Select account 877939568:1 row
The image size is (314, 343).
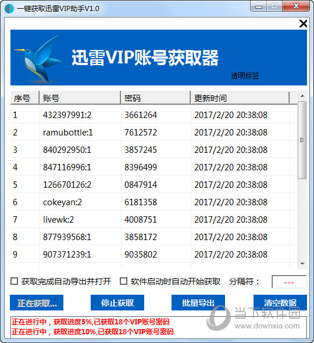[x=154, y=237]
